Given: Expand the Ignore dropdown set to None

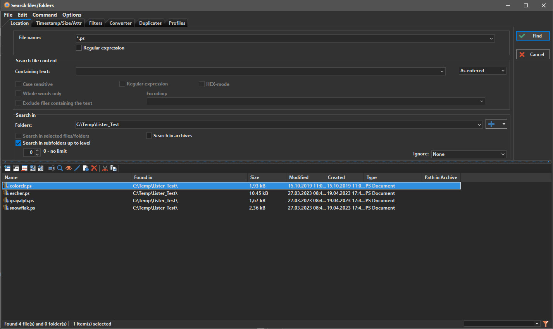Looking at the screenshot, I should (x=469, y=154).
